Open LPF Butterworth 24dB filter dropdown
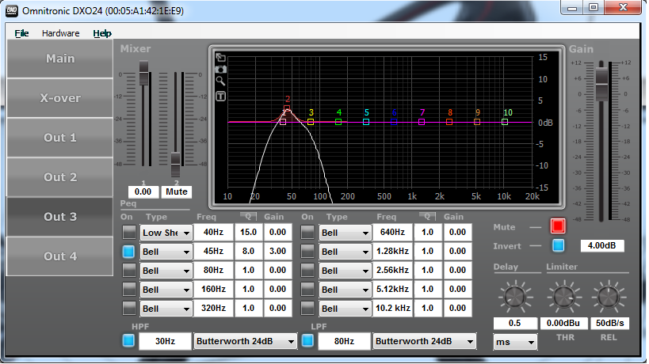The image size is (649, 364). pos(424,341)
